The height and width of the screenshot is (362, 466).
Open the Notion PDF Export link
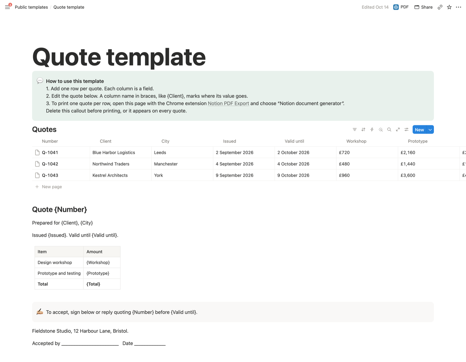tap(228, 103)
